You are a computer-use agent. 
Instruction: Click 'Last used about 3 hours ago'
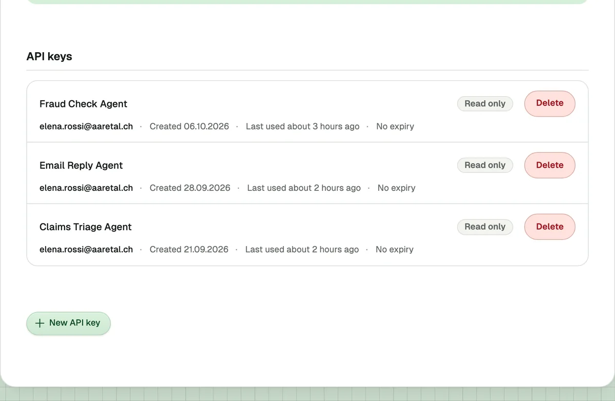pos(302,126)
